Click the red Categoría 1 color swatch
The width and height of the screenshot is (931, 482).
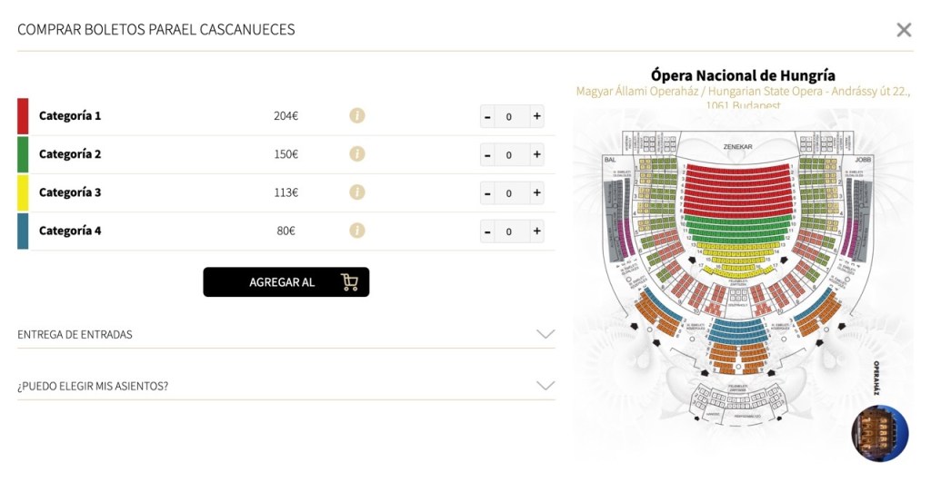click(23, 116)
